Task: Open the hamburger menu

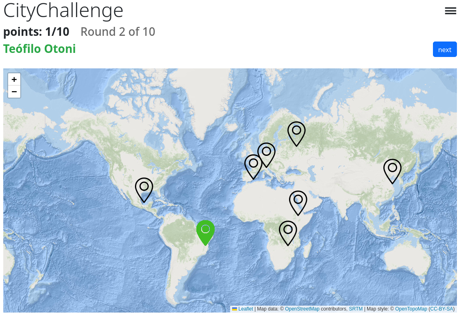Action: pyautogui.click(x=450, y=11)
